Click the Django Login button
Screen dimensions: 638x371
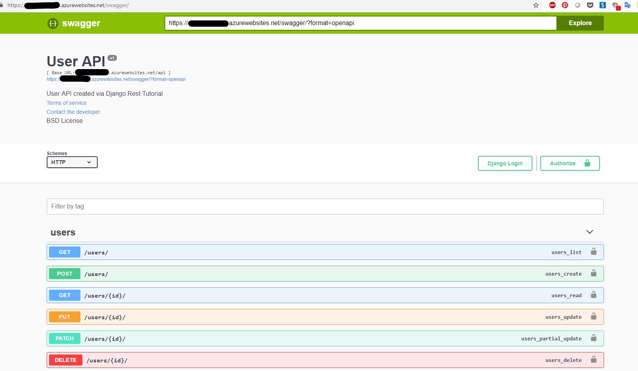505,163
